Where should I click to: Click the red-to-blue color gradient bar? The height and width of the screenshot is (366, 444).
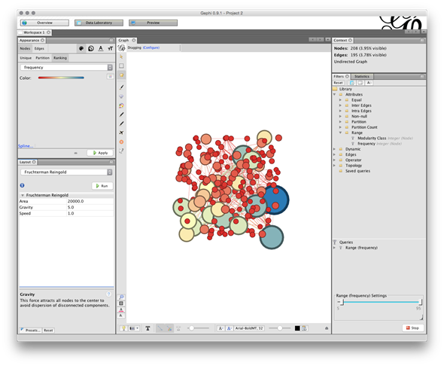click(61, 78)
